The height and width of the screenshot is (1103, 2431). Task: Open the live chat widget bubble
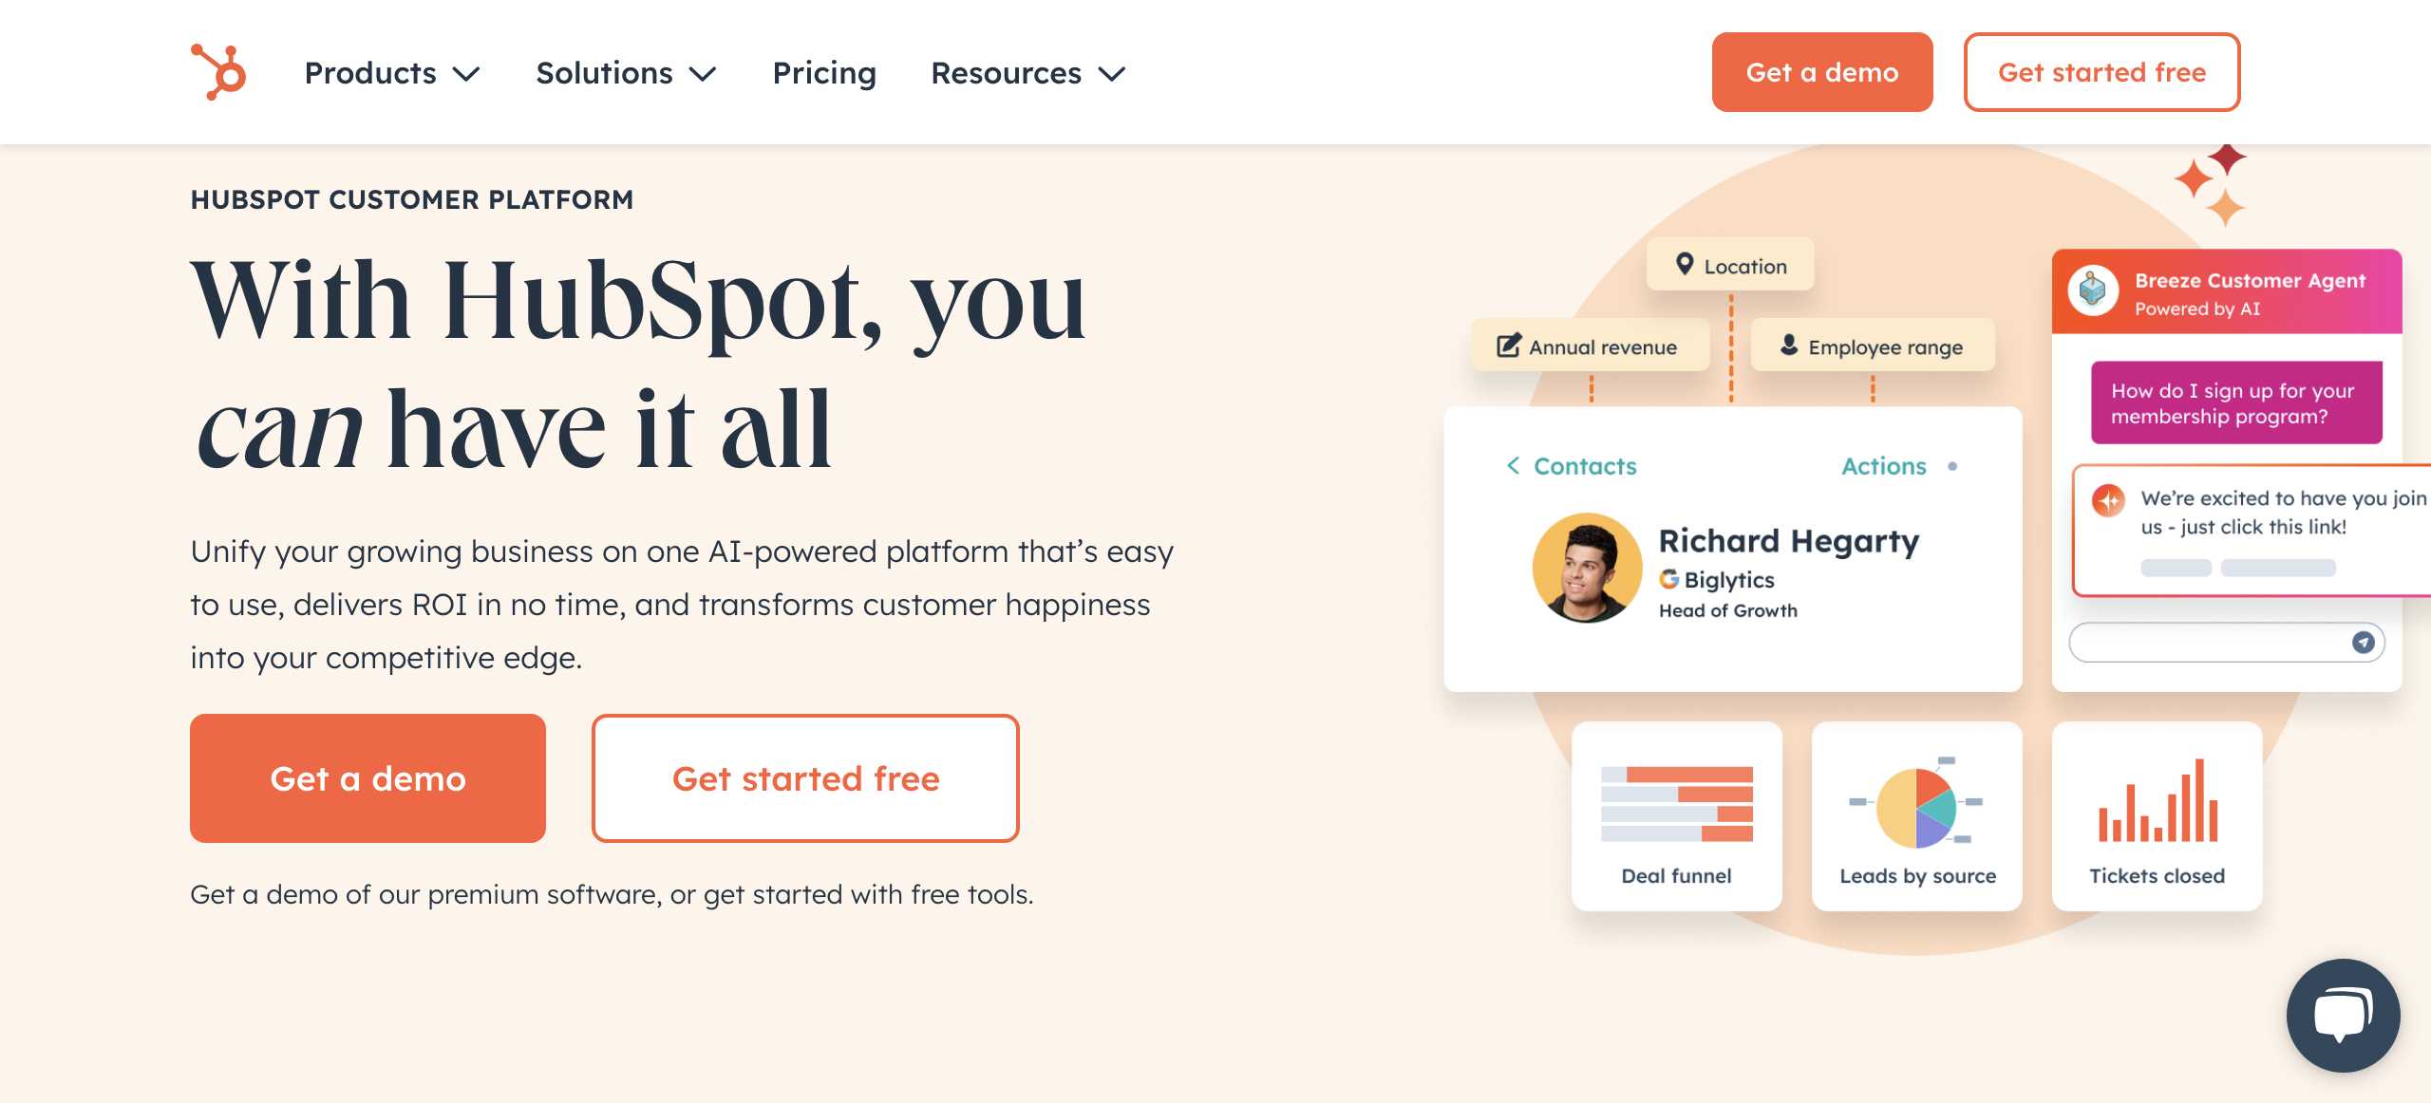[x=2342, y=1014]
